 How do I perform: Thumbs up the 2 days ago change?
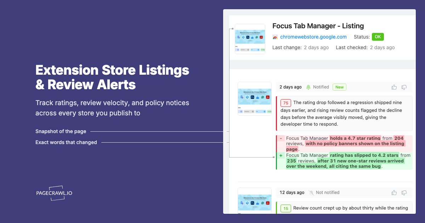coord(394,87)
